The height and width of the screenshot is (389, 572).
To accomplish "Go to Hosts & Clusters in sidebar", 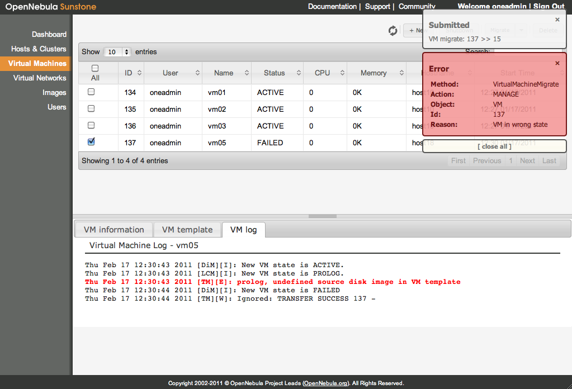I will [x=39, y=49].
